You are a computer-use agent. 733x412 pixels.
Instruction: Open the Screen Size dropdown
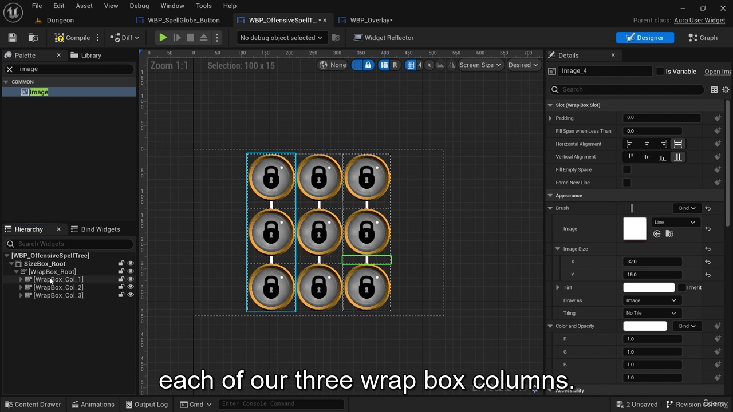click(x=480, y=65)
